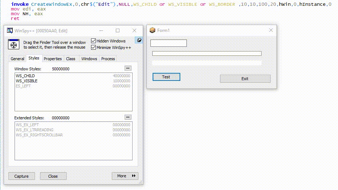This screenshot has width=338, height=190.
Task: Click the Exit button in Form1
Action: [x=245, y=79]
